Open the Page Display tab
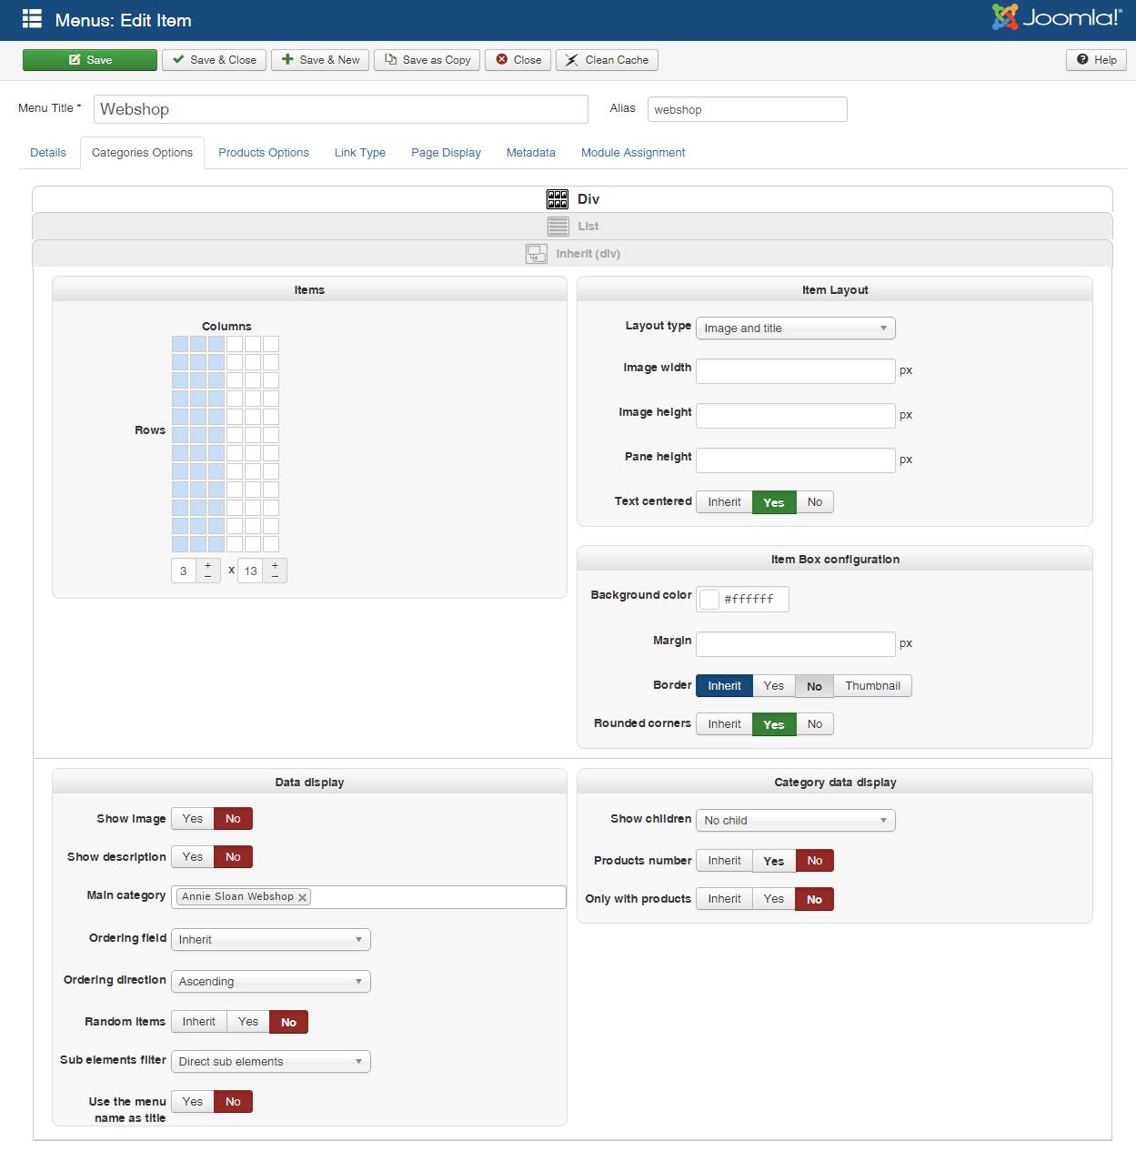This screenshot has width=1136, height=1172. point(446,153)
